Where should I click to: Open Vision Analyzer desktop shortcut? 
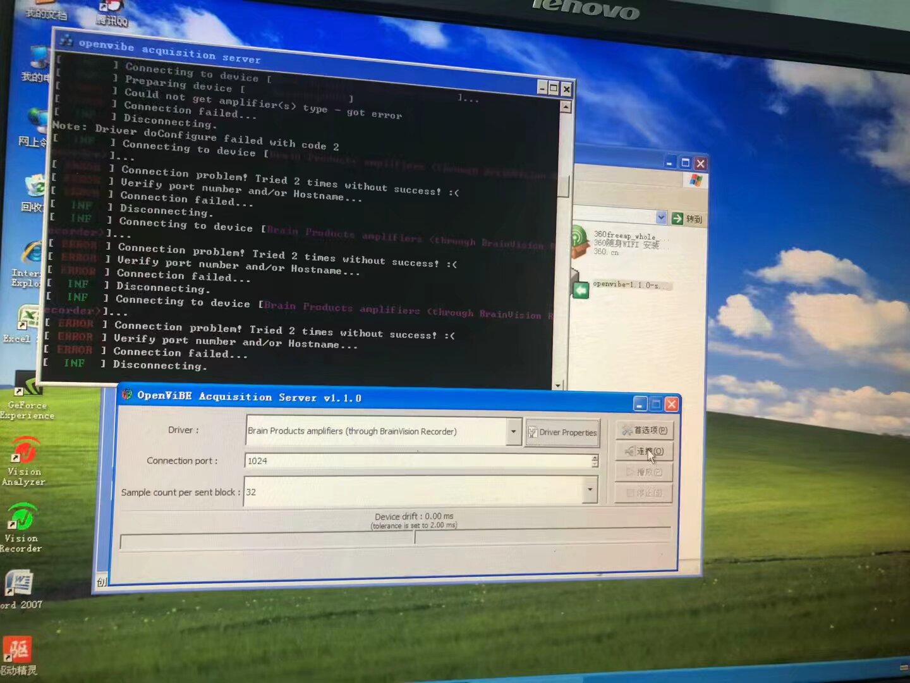click(24, 460)
